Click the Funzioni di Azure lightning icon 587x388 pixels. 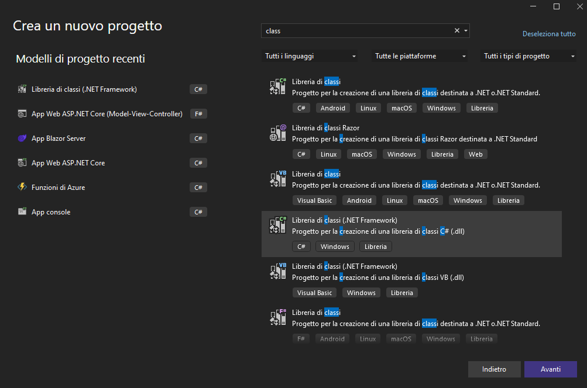click(x=22, y=187)
